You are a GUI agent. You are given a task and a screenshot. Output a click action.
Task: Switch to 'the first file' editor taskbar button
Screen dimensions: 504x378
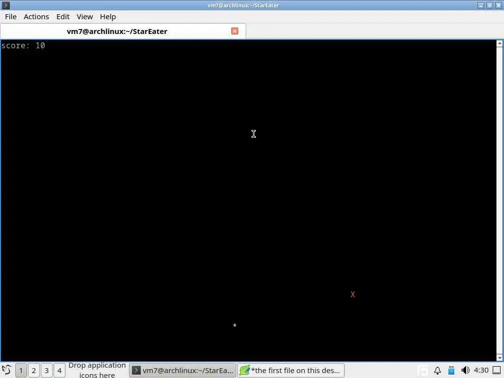click(291, 370)
